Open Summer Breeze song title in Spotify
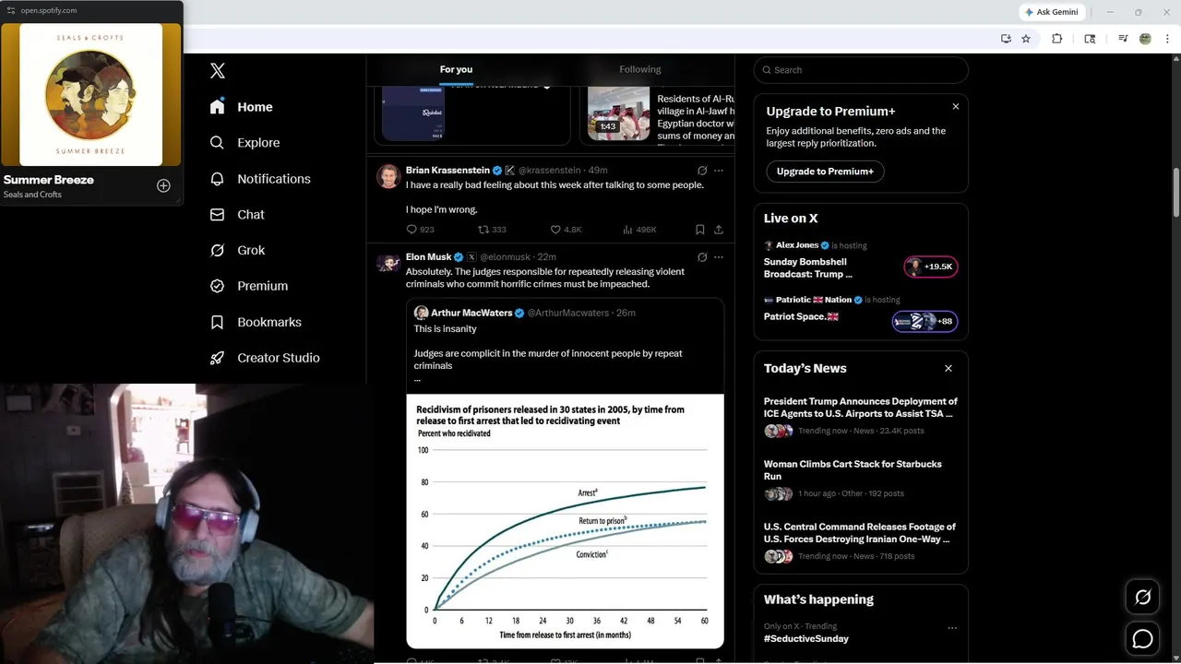Viewport: 1181px width, 664px height. pyautogui.click(x=49, y=180)
